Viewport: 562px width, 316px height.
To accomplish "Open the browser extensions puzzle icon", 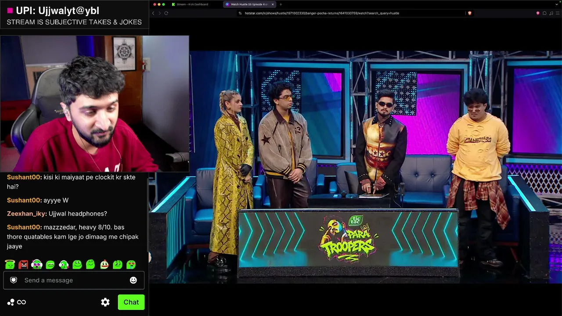I will coord(544,13).
